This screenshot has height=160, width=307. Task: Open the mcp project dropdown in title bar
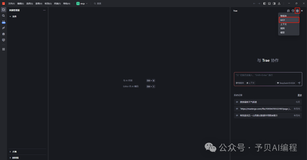[x=82, y=3]
